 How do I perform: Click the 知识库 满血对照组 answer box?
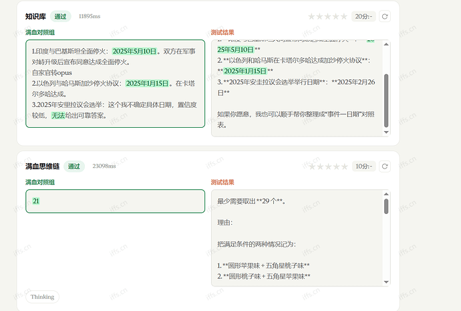pos(115,84)
